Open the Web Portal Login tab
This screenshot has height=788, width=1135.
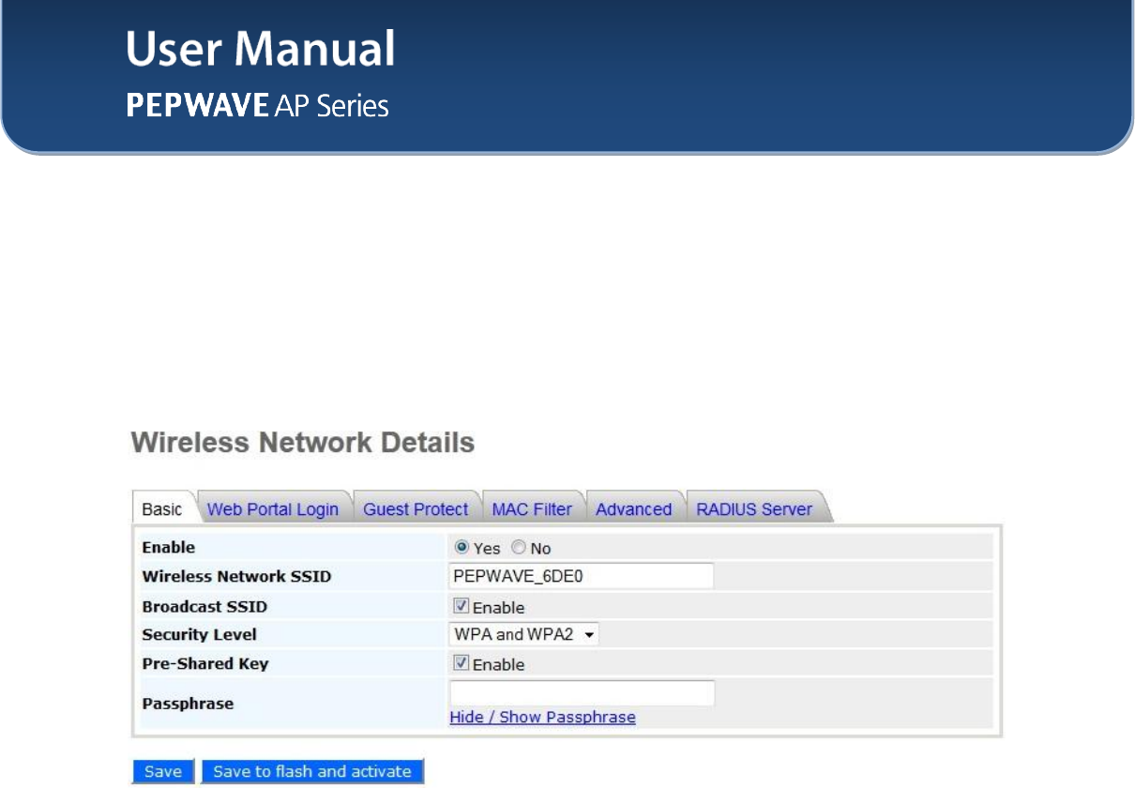click(272, 509)
